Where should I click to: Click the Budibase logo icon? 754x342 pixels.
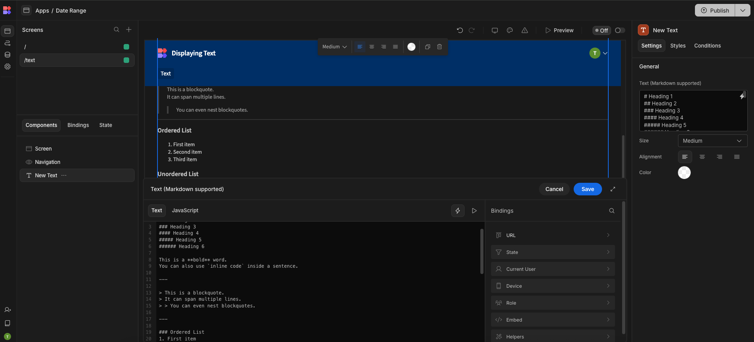click(7, 10)
